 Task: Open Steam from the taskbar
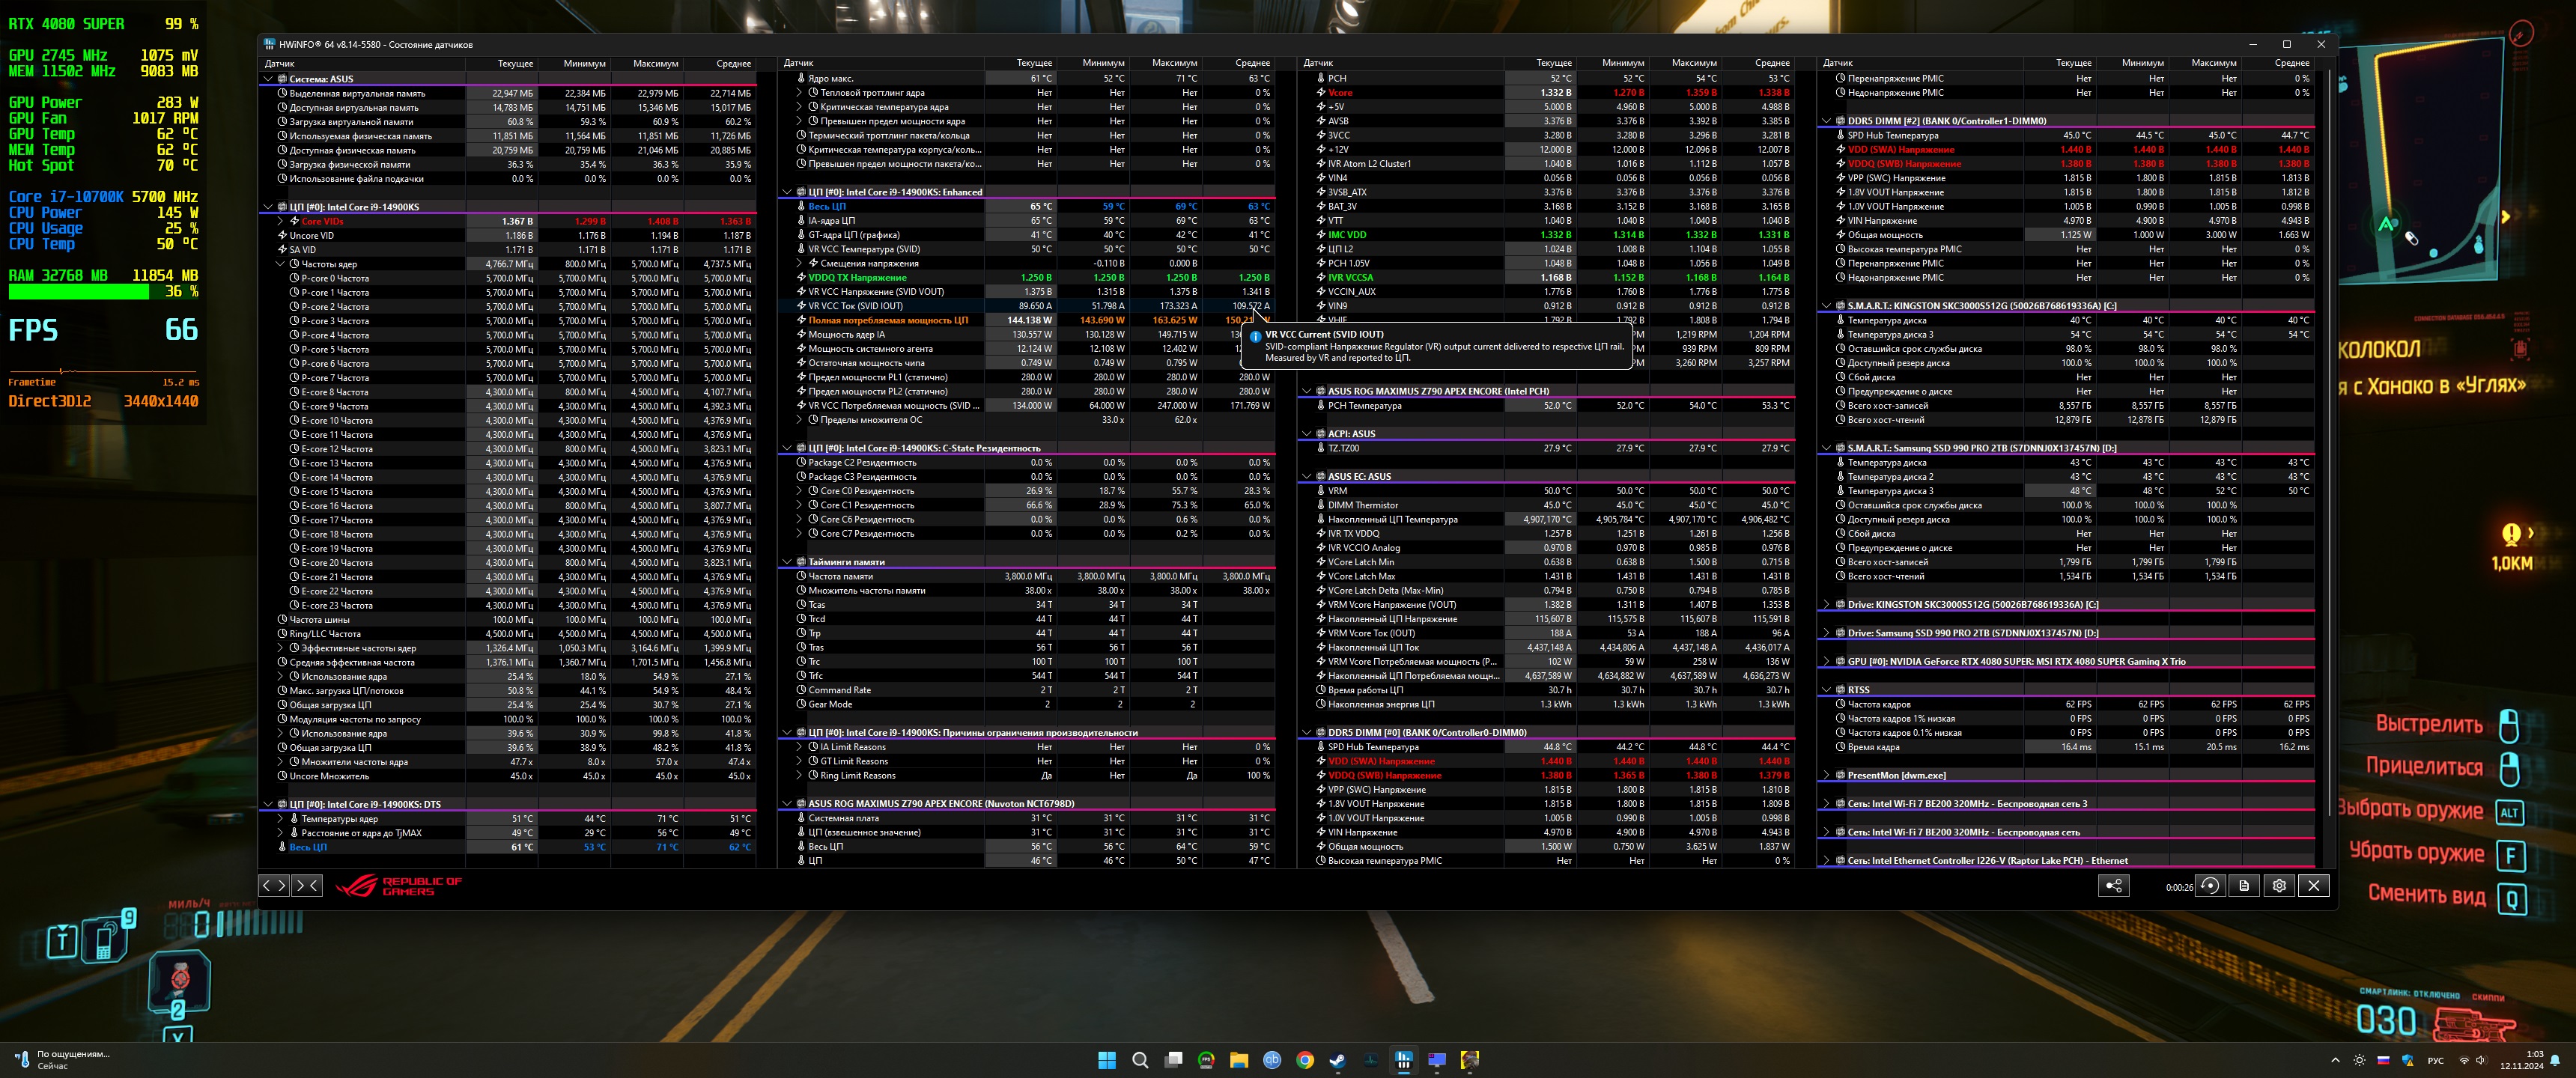click(x=1338, y=1060)
